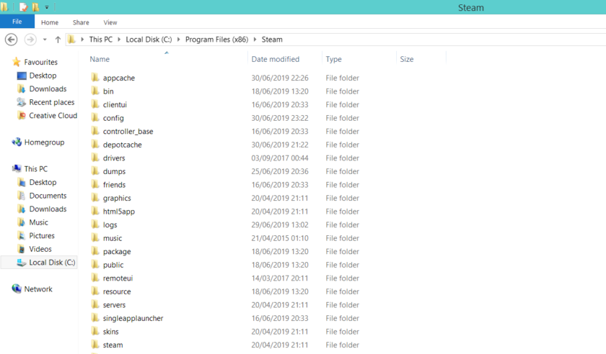Open the recent locations dropdown arrow
This screenshot has height=354, width=606.
pyautogui.click(x=45, y=40)
